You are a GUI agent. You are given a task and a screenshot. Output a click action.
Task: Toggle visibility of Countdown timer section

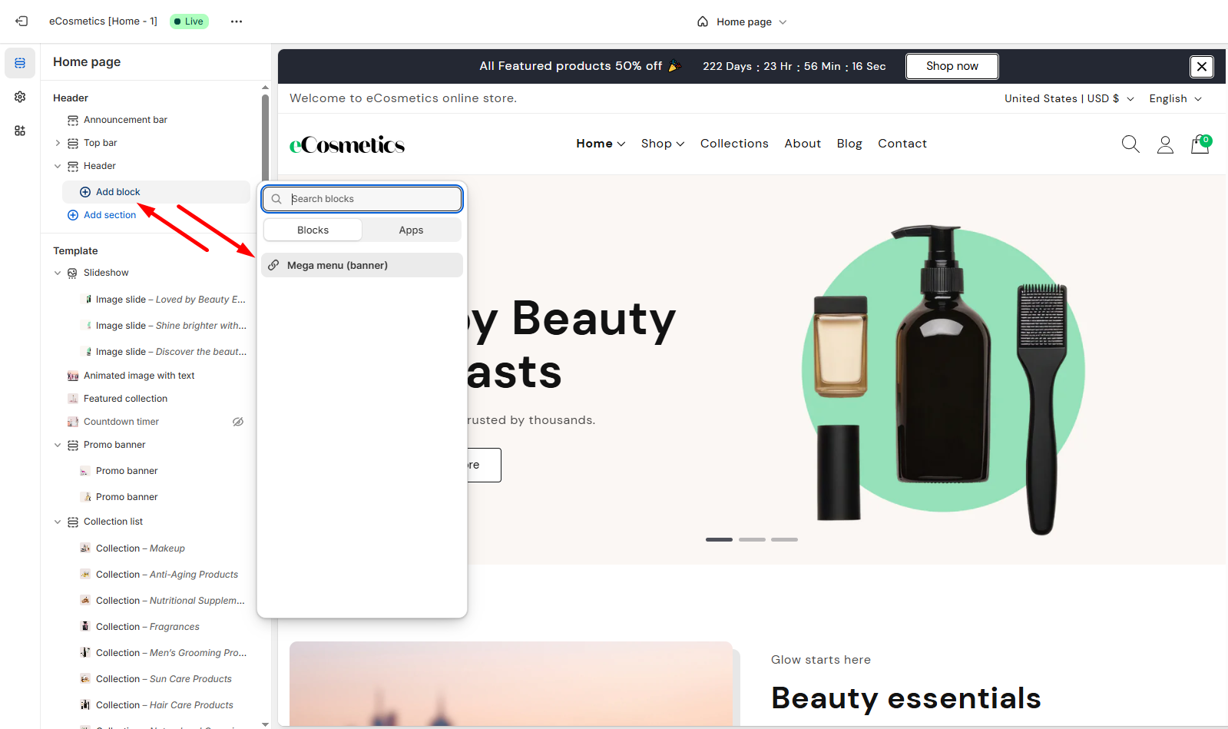click(238, 422)
